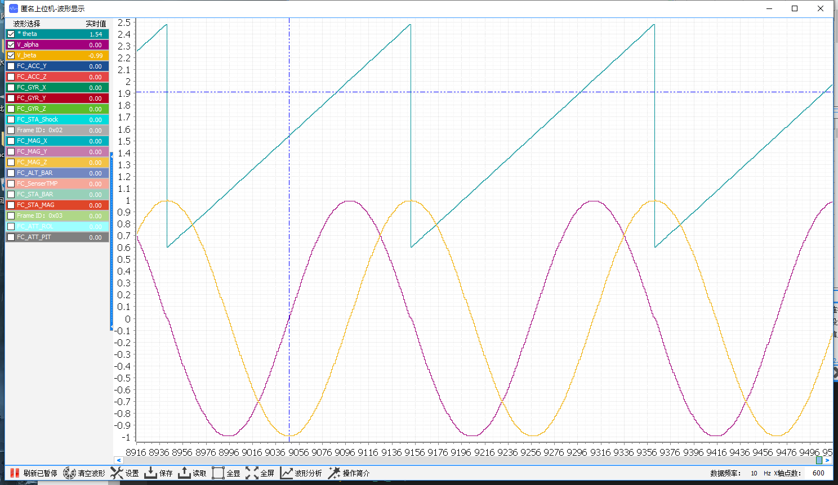Enable the FC_STA_MAG checkbox
The image size is (838, 485).
11,205
